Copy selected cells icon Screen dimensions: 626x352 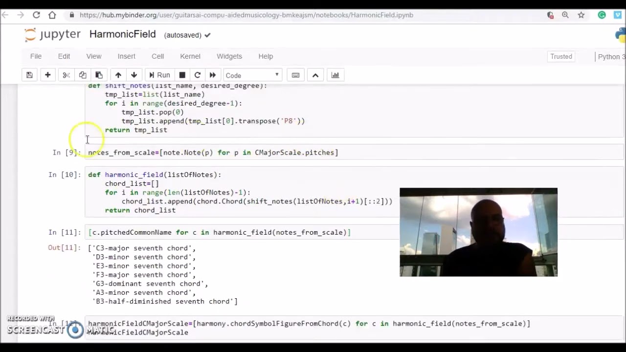click(x=82, y=75)
